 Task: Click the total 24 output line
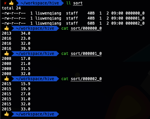11,8
